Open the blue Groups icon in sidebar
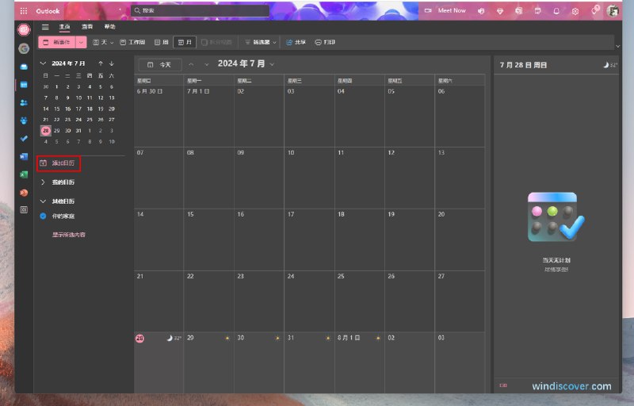Viewport: 634px width, 406px height. point(24,121)
